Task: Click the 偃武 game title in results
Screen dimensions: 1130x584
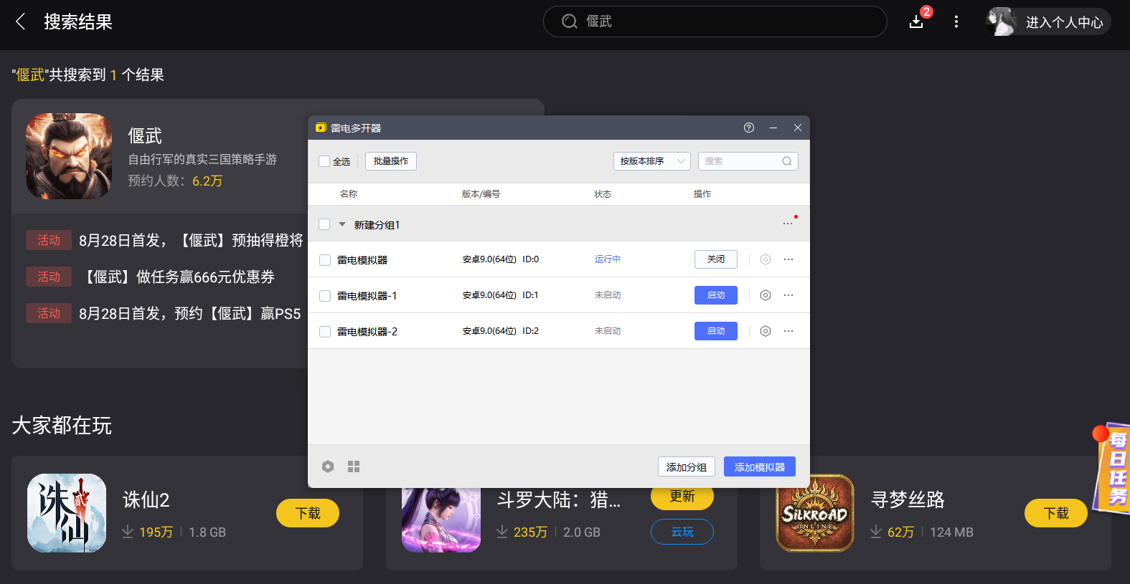Action: coord(145,135)
